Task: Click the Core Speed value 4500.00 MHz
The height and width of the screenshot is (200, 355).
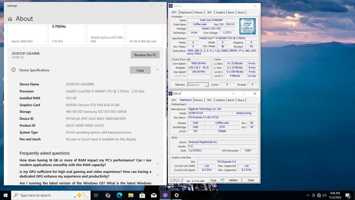Action: (198, 64)
